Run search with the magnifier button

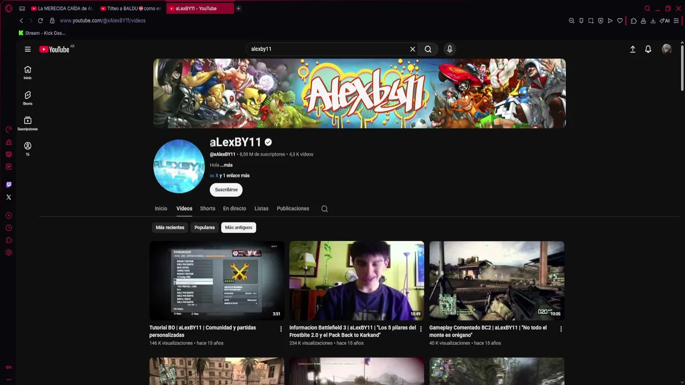click(x=428, y=49)
